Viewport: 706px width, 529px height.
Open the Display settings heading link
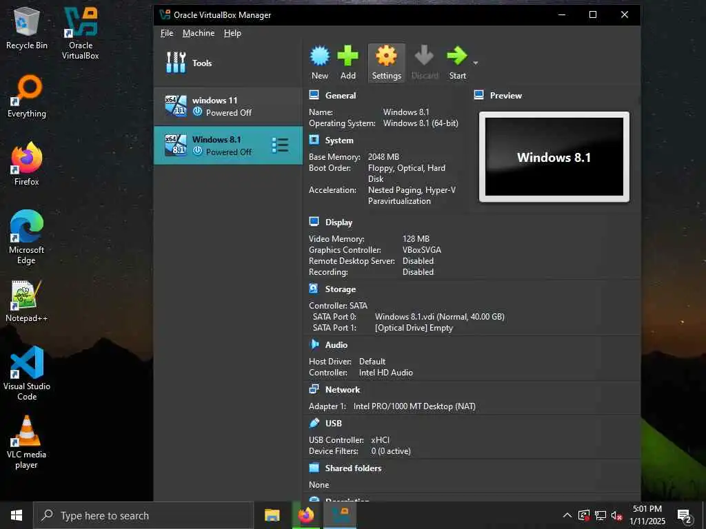click(339, 222)
